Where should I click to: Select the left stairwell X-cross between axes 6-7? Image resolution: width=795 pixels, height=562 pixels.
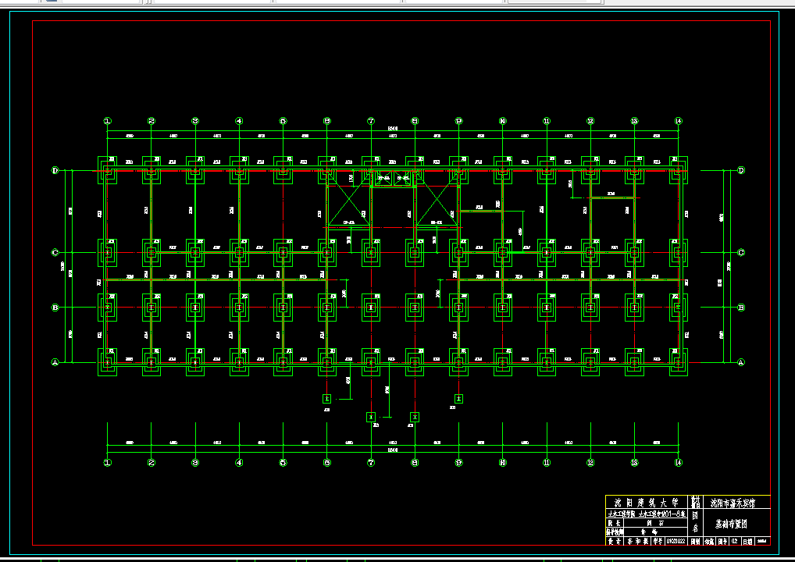pos(348,197)
